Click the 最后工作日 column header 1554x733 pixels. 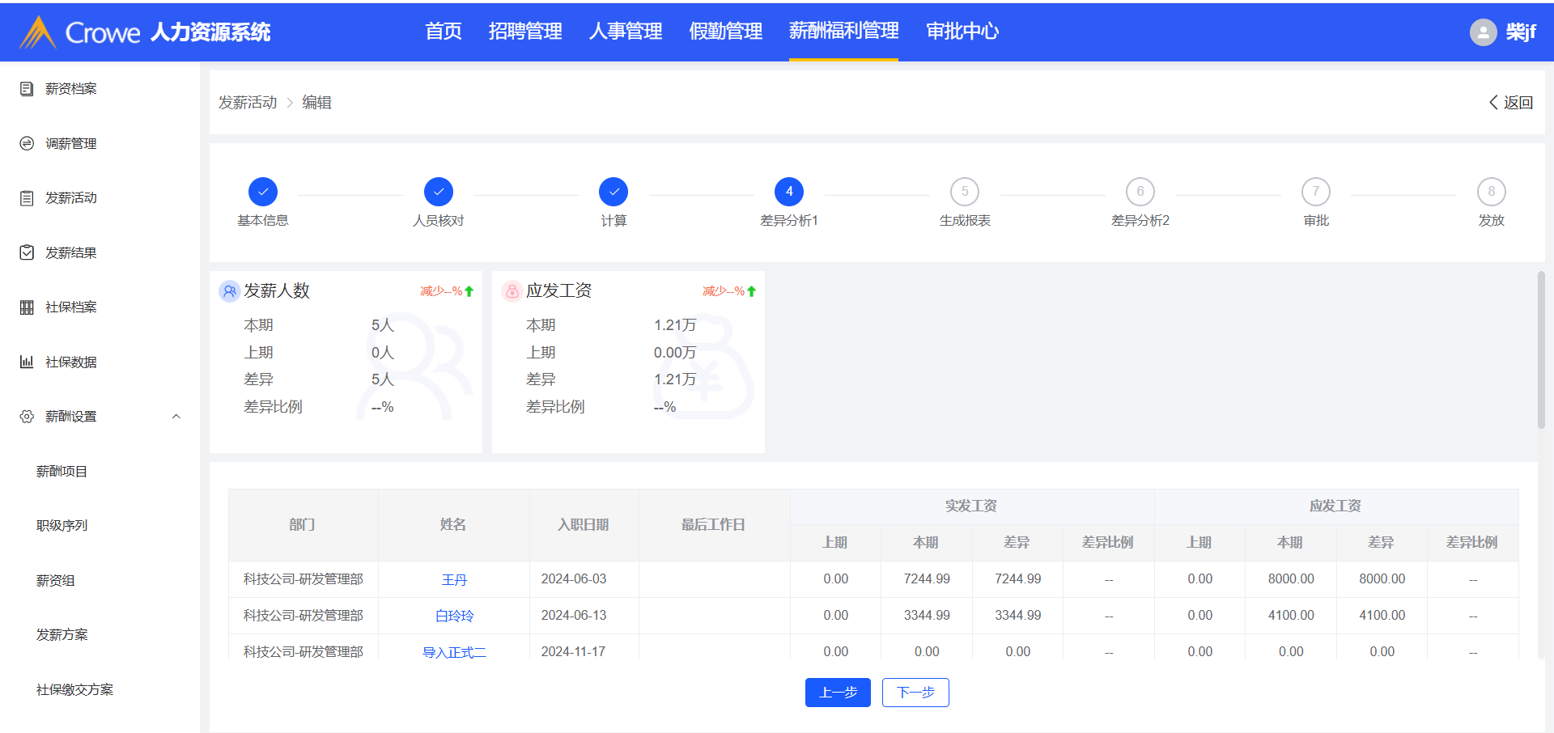click(x=714, y=525)
